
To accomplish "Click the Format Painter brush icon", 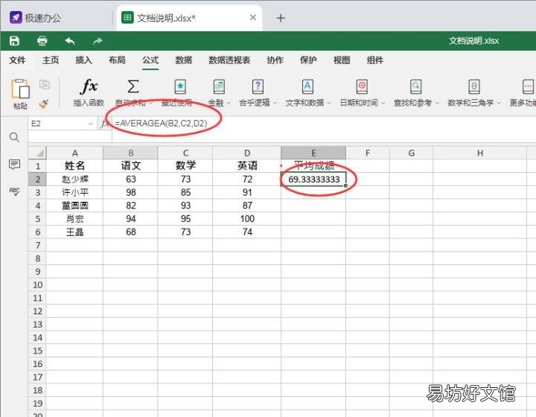I will coord(44,104).
